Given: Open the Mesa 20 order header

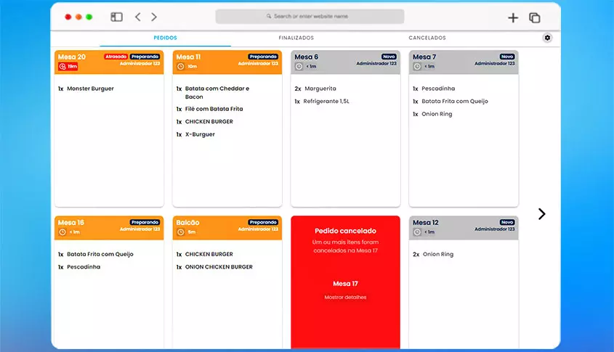Looking at the screenshot, I should pos(109,62).
